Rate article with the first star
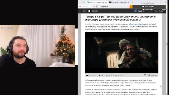Screen dimensions: 169x95 [x=106, y=75]
